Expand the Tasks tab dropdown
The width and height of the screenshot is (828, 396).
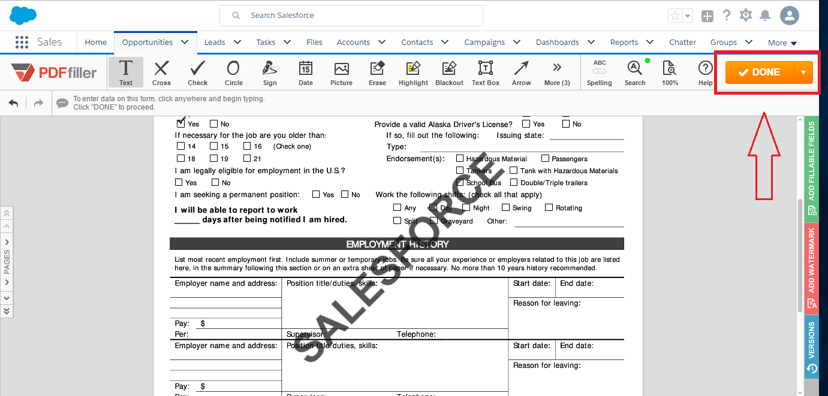coord(287,42)
